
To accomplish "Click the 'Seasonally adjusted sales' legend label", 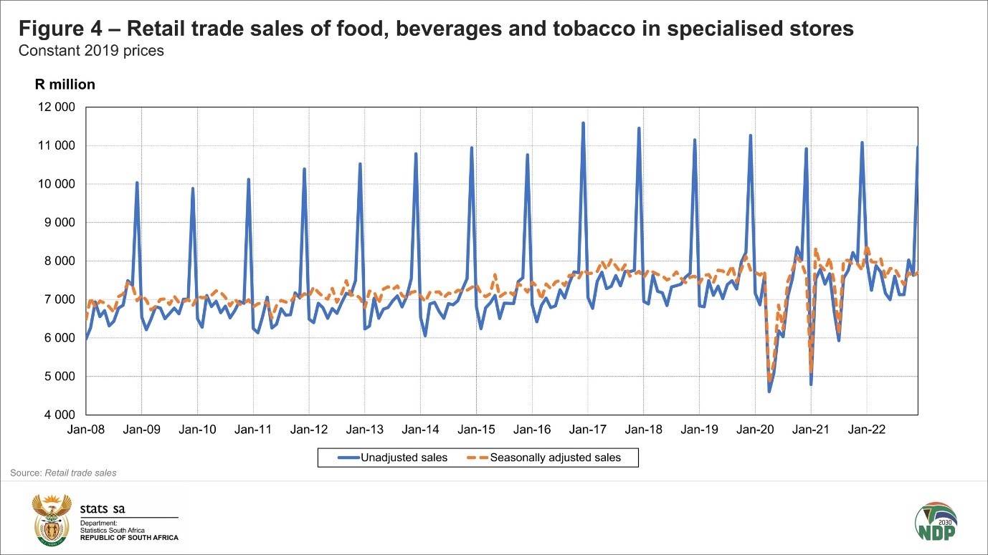I will point(556,458).
